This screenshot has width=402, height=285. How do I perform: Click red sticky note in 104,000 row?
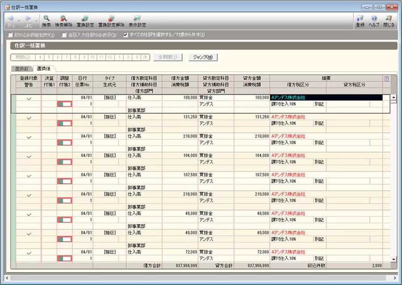(x=65, y=162)
